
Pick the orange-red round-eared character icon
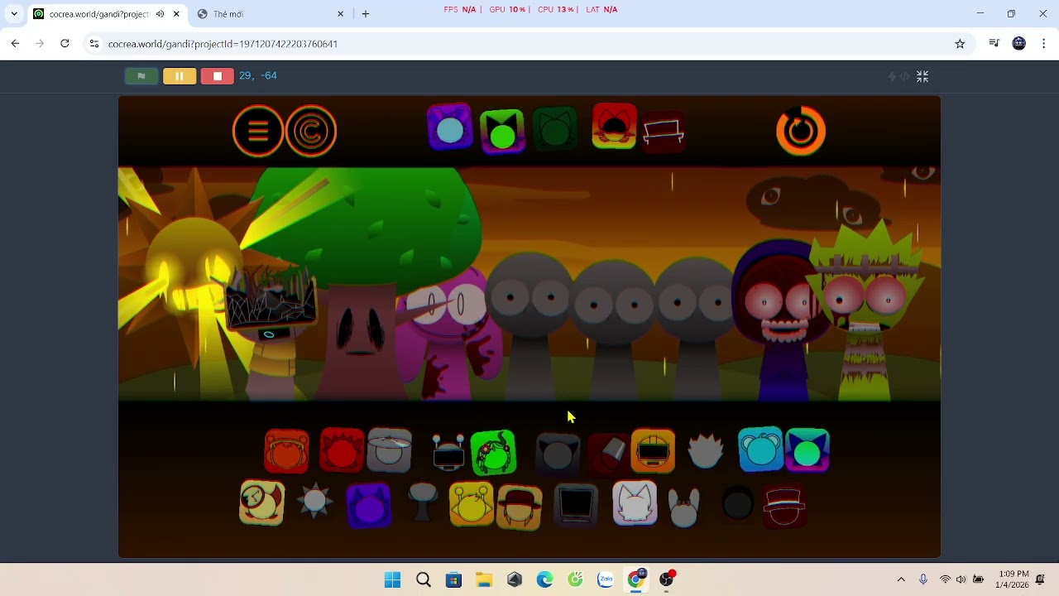286,452
